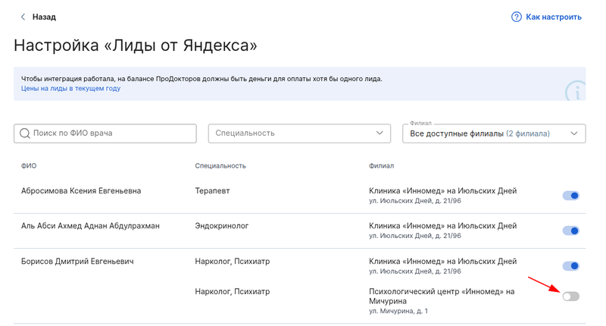Click the magnifier search icon
606x326 pixels.
[25, 133]
